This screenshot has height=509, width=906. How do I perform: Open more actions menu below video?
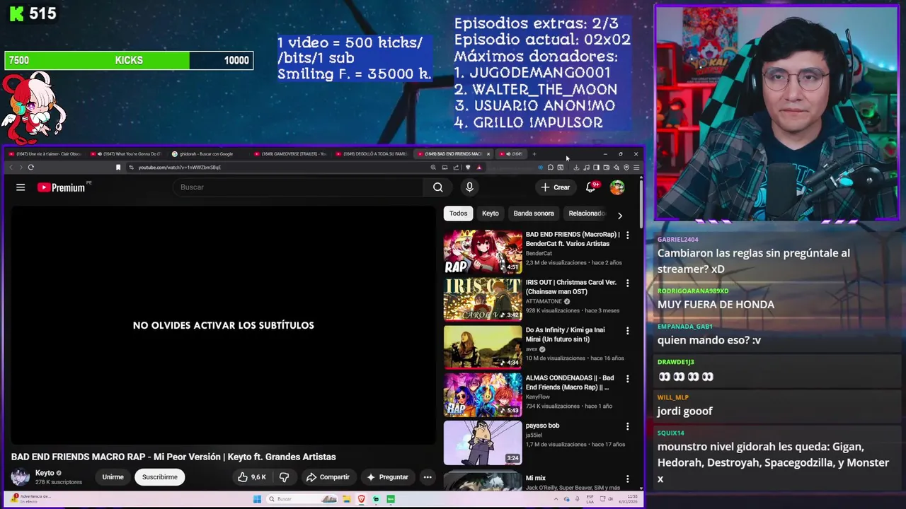click(428, 477)
